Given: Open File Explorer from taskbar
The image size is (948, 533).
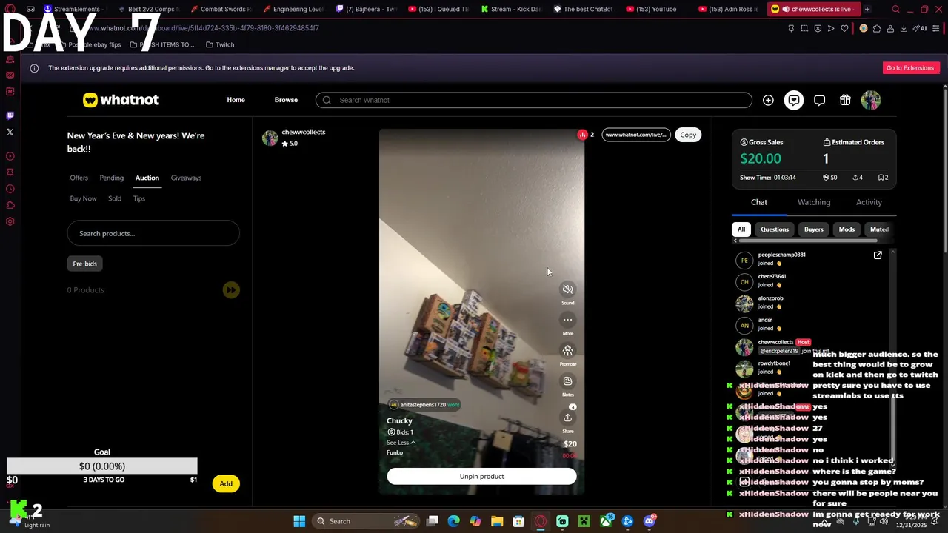Looking at the screenshot, I should click(497, 521).
